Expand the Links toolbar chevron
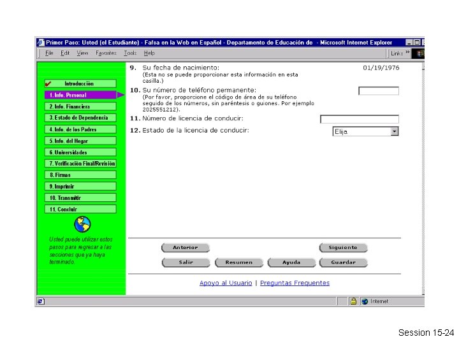 (x=407, y=53)
